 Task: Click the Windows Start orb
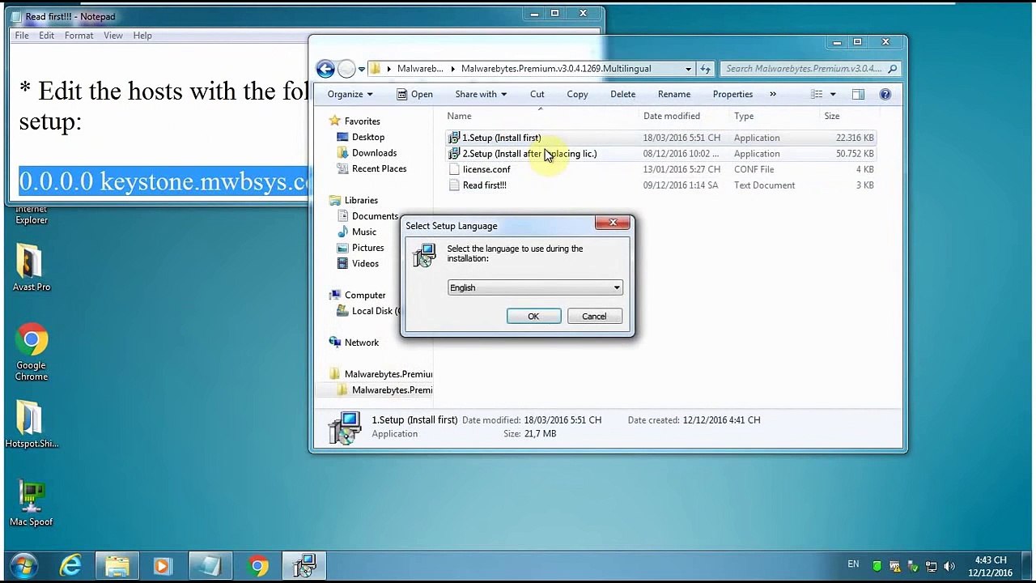(23, 565)
